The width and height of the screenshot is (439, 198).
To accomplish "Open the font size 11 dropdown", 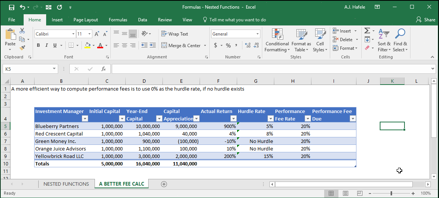I will point(90,34).
